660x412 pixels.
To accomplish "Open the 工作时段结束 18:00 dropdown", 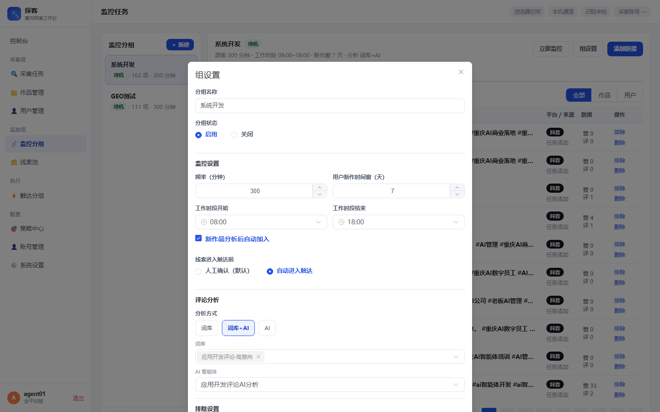I will [x=399, y=222].
